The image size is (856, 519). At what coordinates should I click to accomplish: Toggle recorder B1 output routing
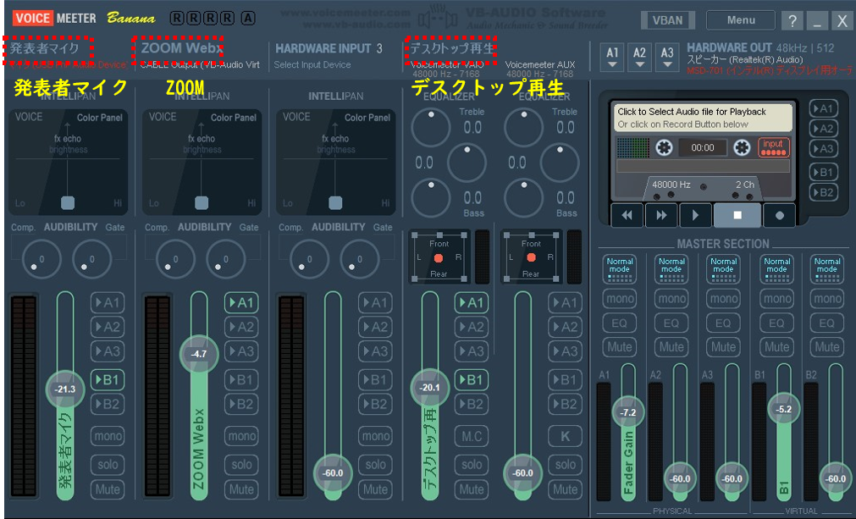tap(823, 173)
